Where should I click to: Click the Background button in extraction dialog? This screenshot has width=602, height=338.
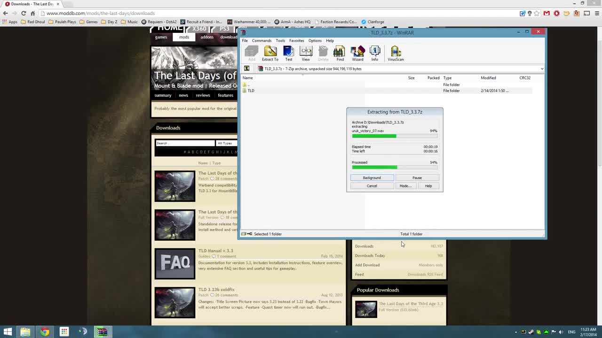point(372,178)
